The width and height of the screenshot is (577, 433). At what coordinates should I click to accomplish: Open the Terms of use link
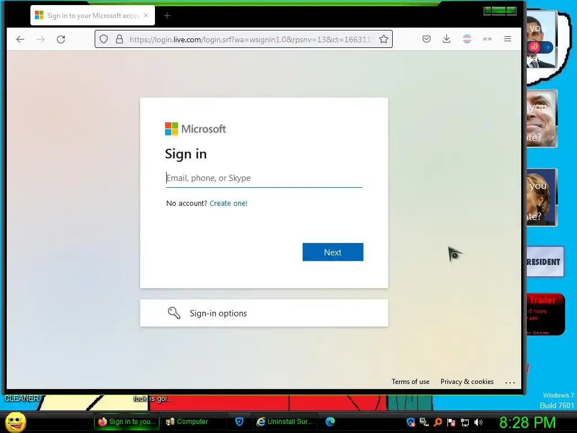410,382
